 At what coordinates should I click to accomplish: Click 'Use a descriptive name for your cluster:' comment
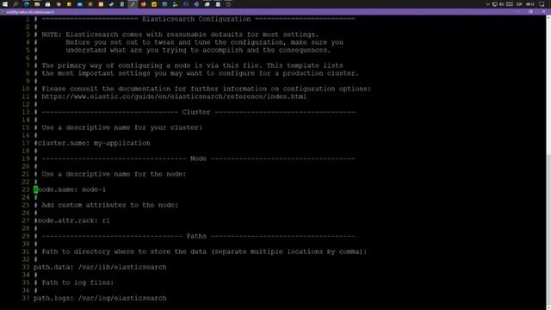pos(122,127)
